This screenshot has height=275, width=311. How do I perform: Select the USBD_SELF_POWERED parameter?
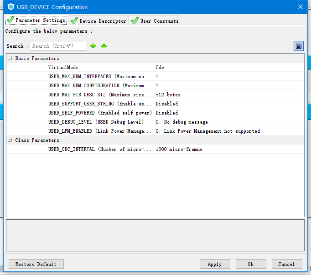point(100,113)
